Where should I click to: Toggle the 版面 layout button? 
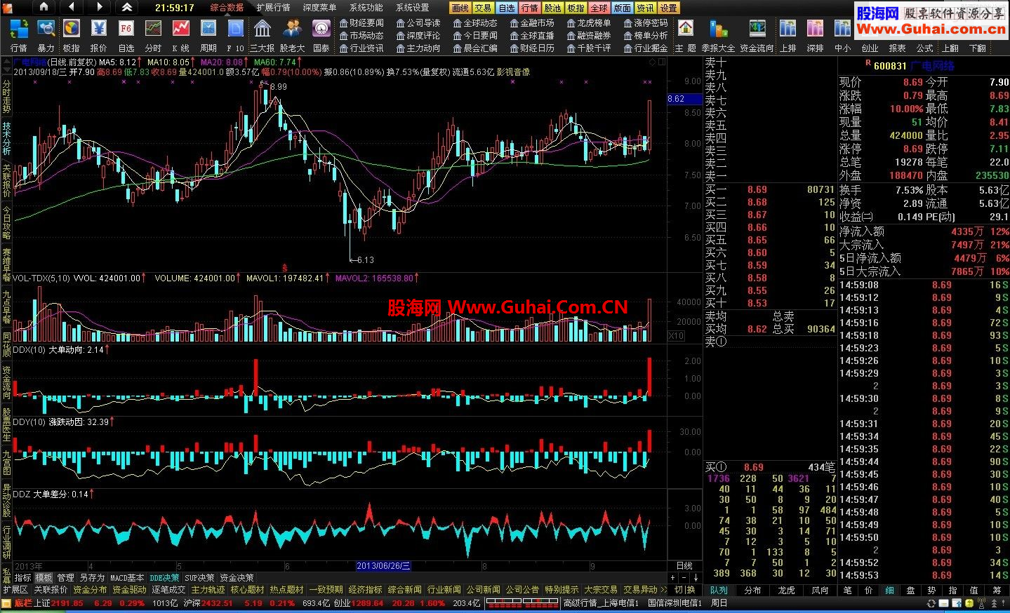point(622,8)
